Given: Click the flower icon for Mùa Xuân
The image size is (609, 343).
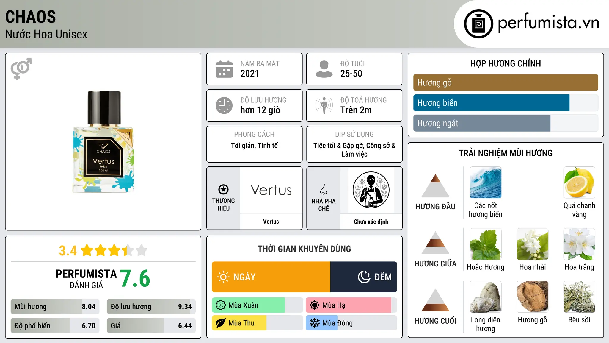Looking at the screenshot, I should coord(221,305).
